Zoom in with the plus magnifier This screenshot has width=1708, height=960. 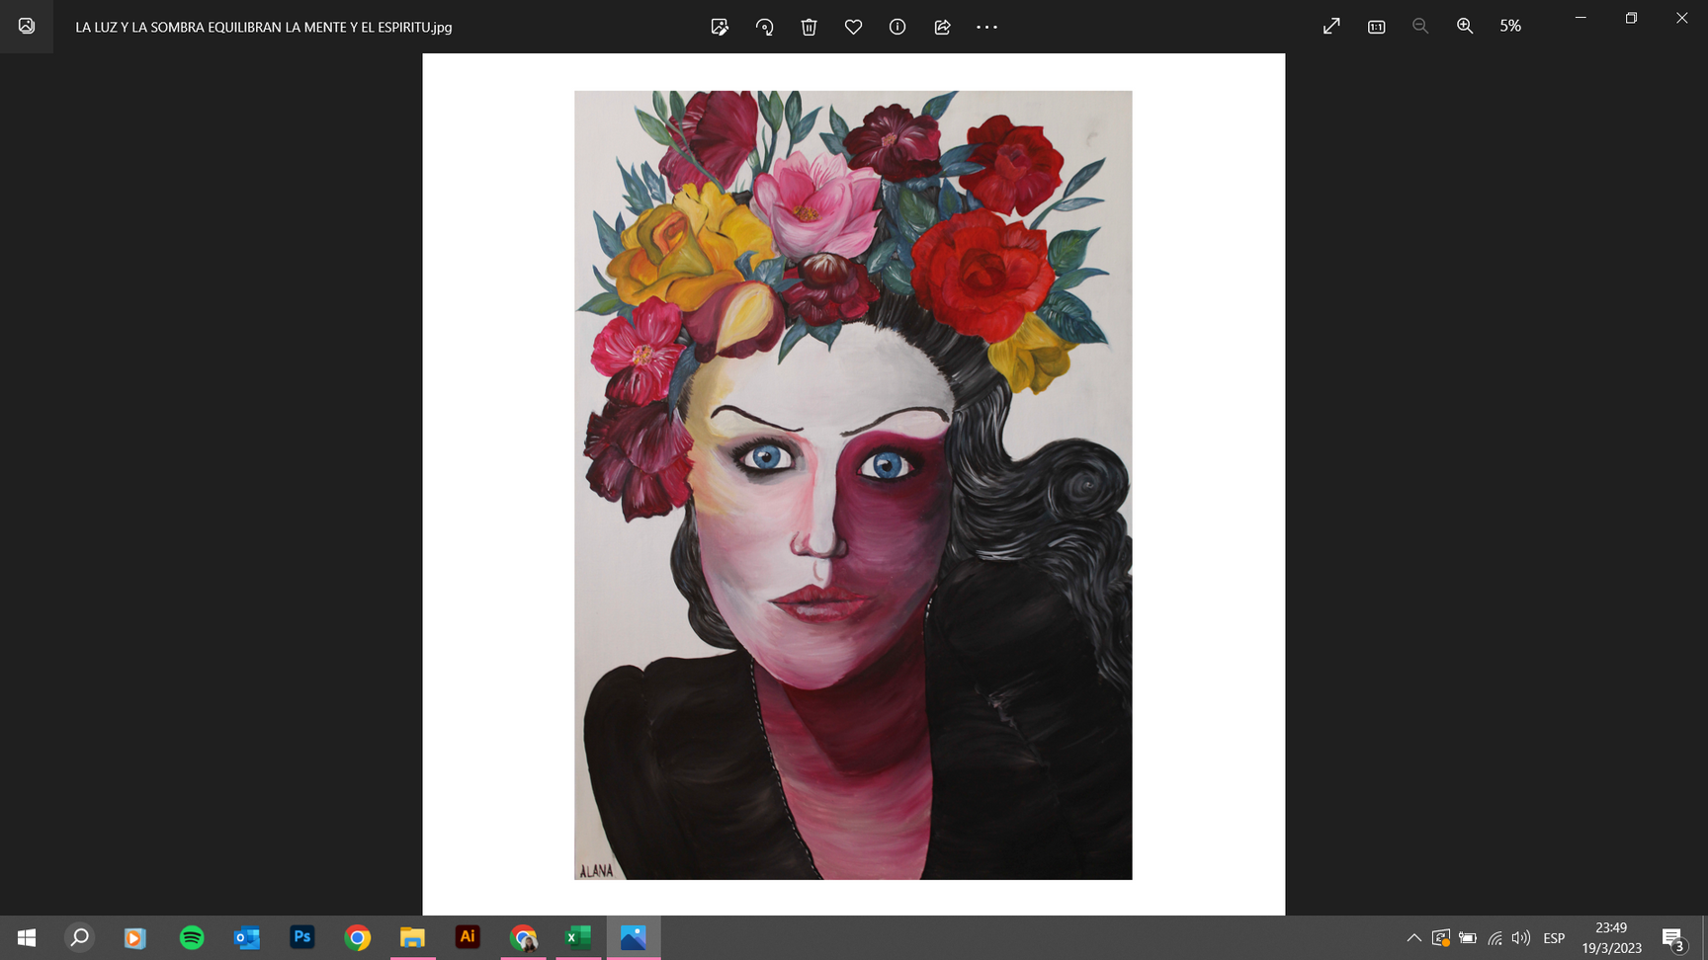tap(1465, 27)
